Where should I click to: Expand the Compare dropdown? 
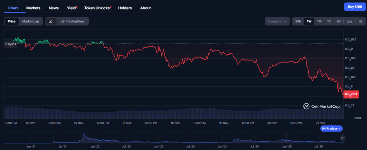coord(277,21)
